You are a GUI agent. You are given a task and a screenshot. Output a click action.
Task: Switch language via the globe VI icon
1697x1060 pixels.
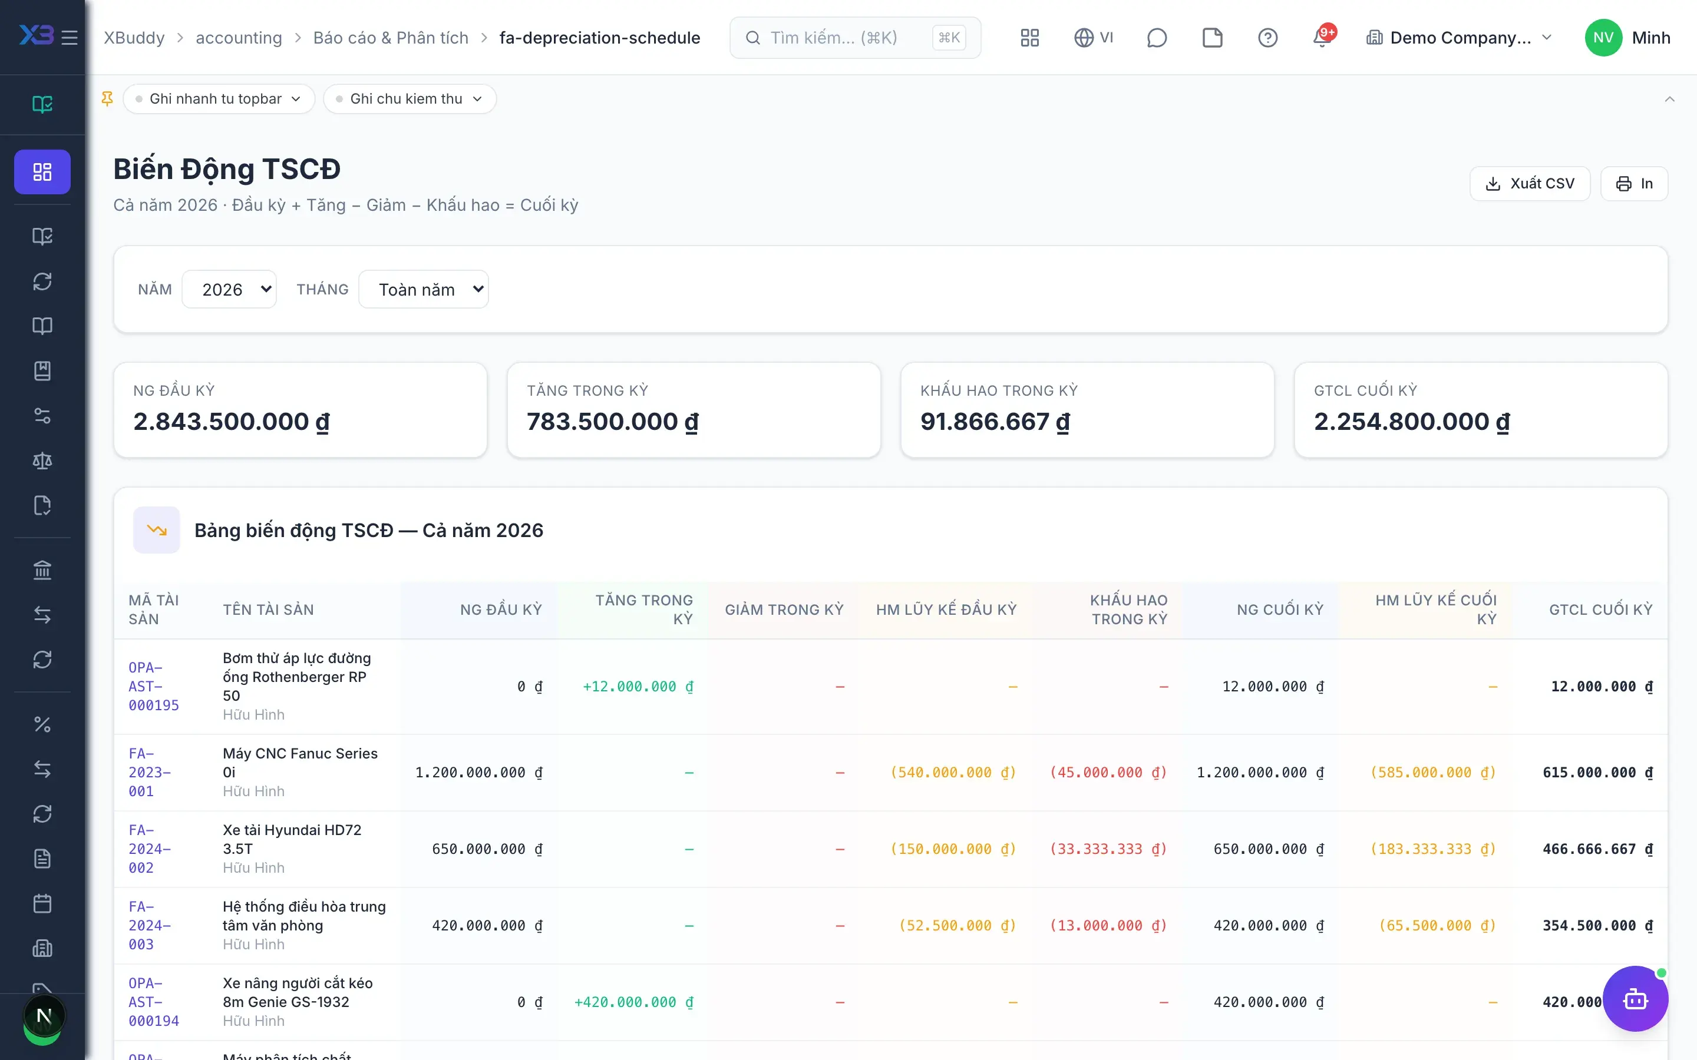point(1093,37)
